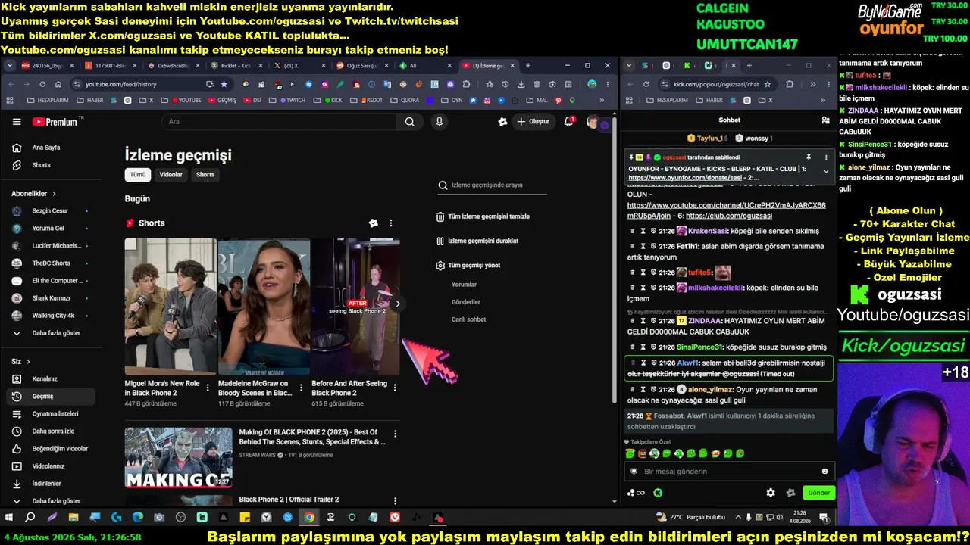Open TheDC Shorts channel subscription
The width and height of the screenshot is (970, 545).
coord(50,263)
